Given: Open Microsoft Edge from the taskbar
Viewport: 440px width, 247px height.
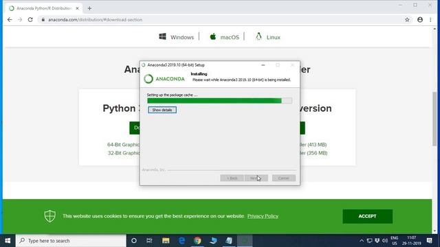Looking at the screenshot, I should point(181,241).
